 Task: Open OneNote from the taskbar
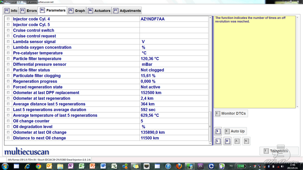coord(71,166)
